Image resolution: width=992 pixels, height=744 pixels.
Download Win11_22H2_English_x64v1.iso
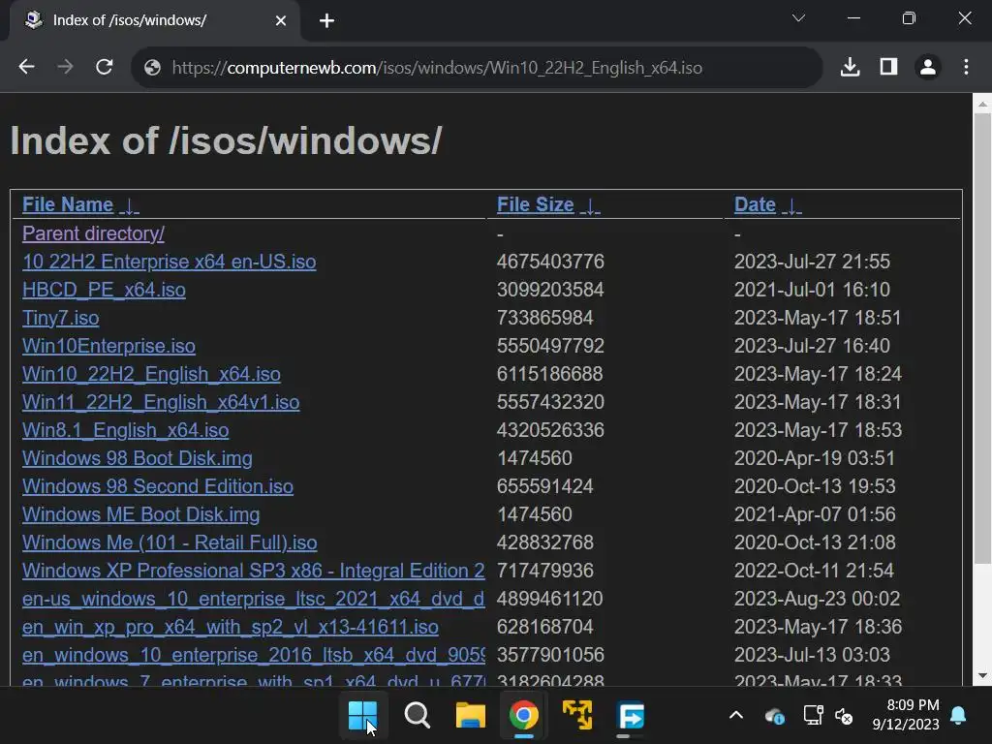(161, 402)
